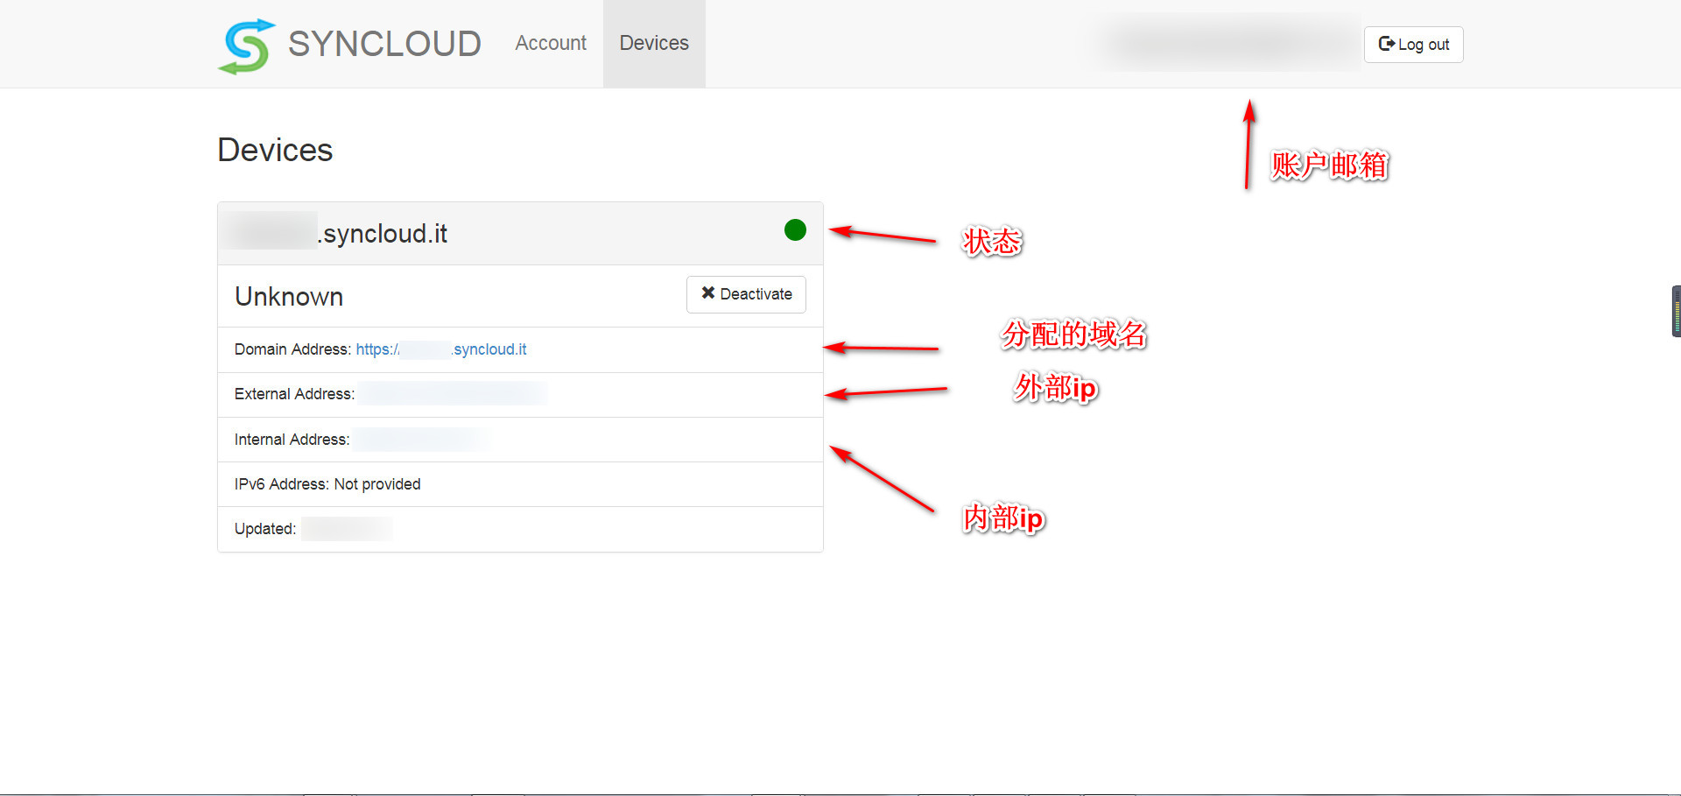Viewport: 1681px width, 796px height.
Task: Click the External Address label
Action: tap(294, 394)
